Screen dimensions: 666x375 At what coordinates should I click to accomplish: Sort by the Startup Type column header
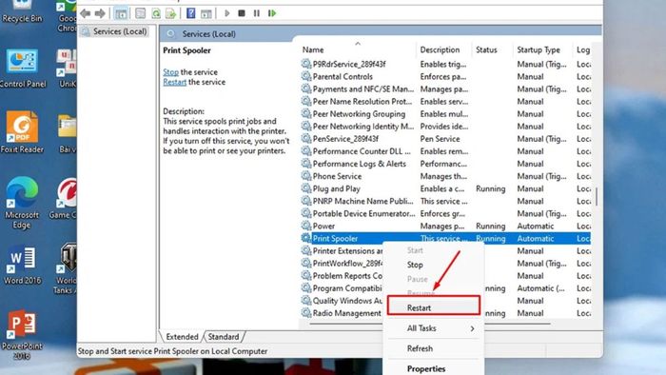click(542, 49)
